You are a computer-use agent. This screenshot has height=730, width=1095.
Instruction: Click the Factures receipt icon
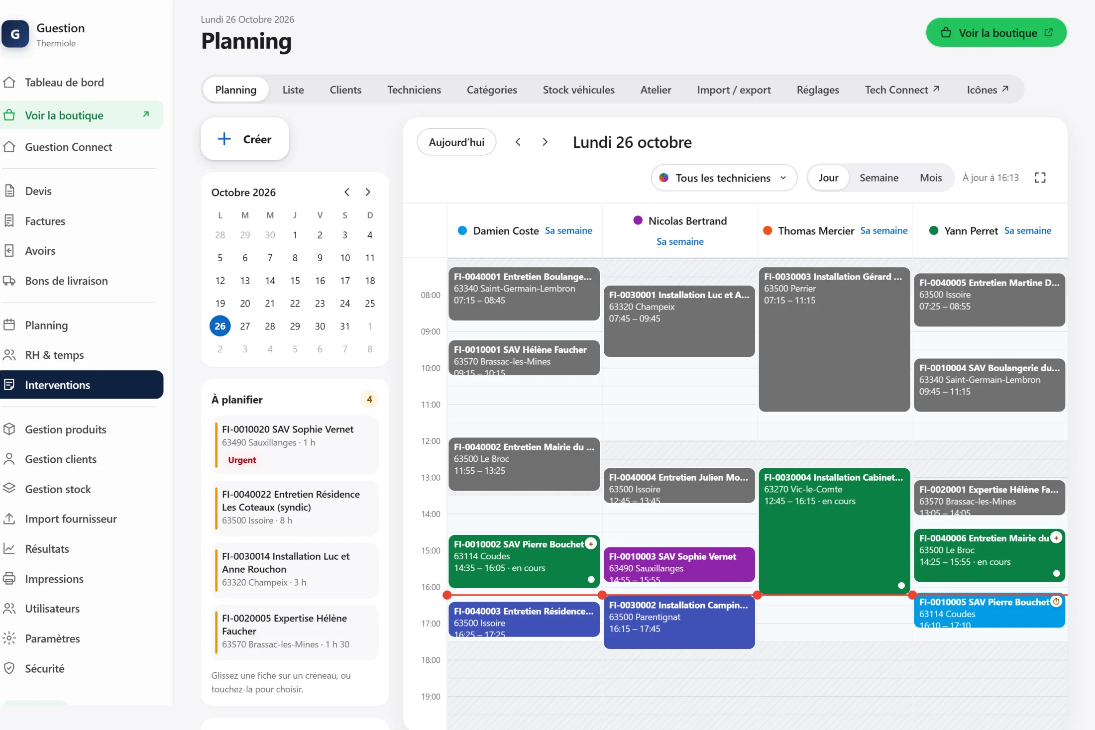click(x=9, y=220)
